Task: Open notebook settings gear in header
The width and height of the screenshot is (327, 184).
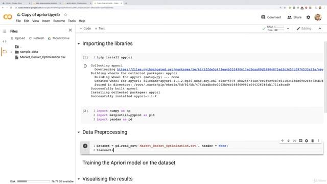Action: click(308, 17)
